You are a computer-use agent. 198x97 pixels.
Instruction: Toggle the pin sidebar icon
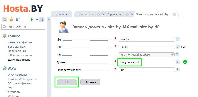pyautogui.click(x=42, y=20)
